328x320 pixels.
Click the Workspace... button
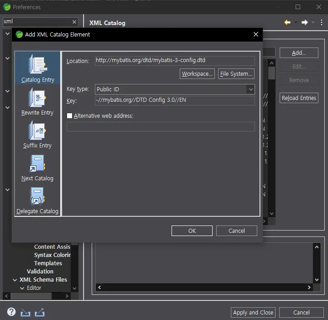(197, 73)
